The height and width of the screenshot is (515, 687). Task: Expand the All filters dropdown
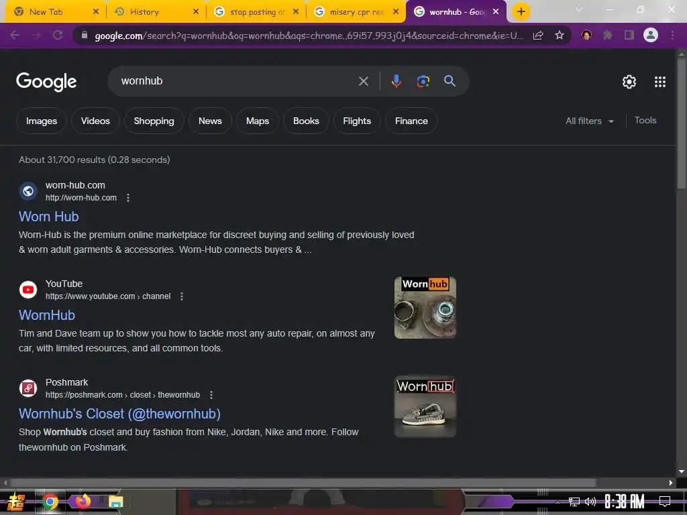pos(589,121)
